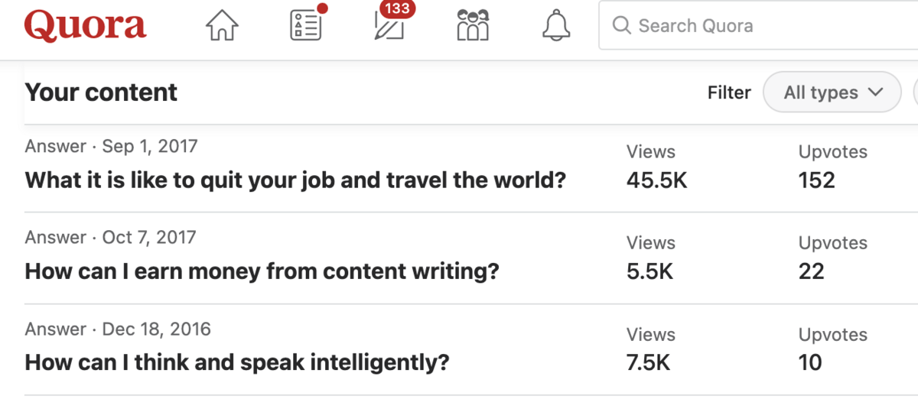Click the magnifier icon in search box
This screenshot has height=409, width=918.
tap(621, 25)
